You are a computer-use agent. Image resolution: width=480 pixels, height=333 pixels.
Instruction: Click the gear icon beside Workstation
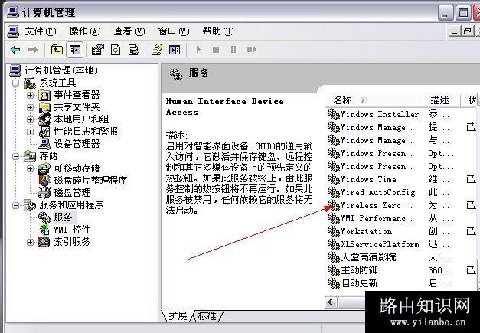pyautogui.click(x=334, y=231)
